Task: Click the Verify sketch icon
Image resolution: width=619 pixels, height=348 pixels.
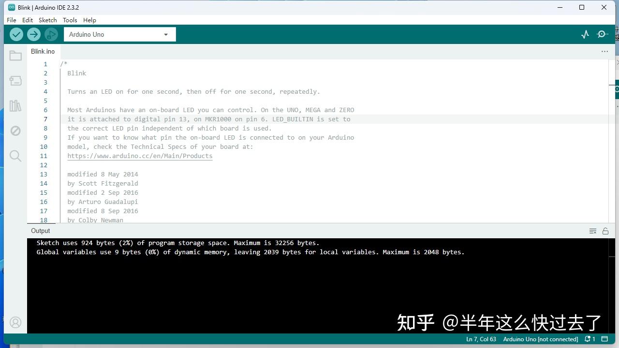Action: click(16, 34)
